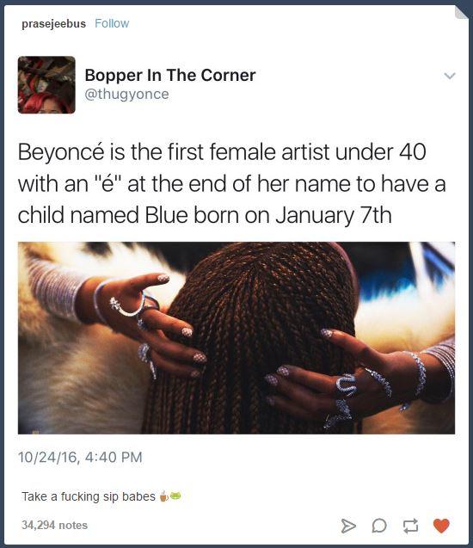This screenshot has width=473, height=548.
Task: Follow the prasejeebus blog
Action: (x=112, y=23)
